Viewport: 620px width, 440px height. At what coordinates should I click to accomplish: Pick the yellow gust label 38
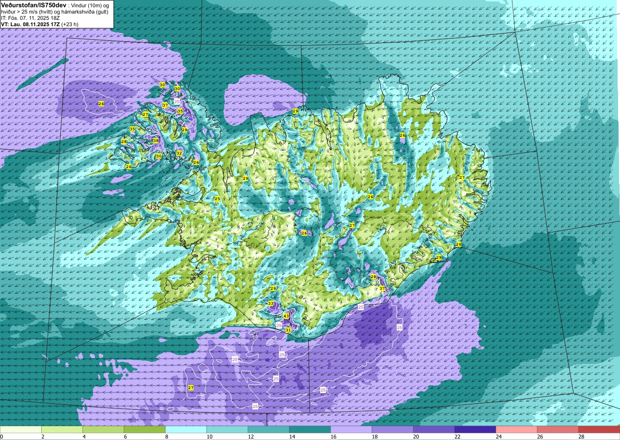[155, 141]
